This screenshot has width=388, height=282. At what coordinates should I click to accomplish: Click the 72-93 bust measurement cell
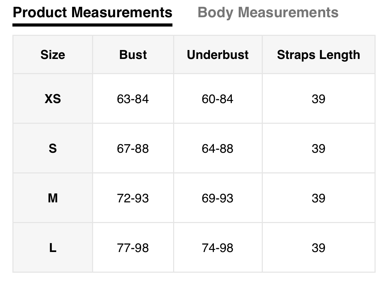tap(133, 198)
